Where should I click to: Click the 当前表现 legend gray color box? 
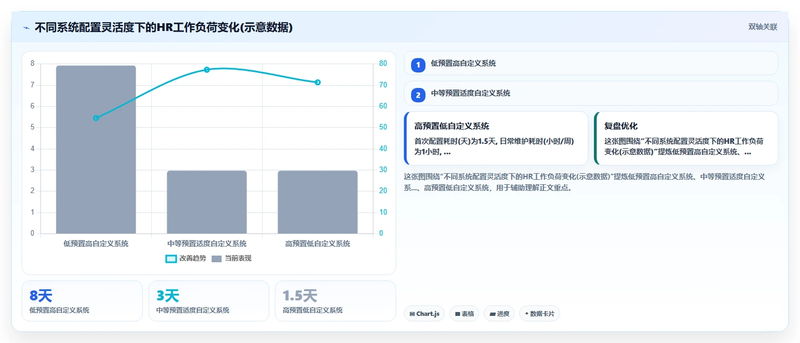217,259
